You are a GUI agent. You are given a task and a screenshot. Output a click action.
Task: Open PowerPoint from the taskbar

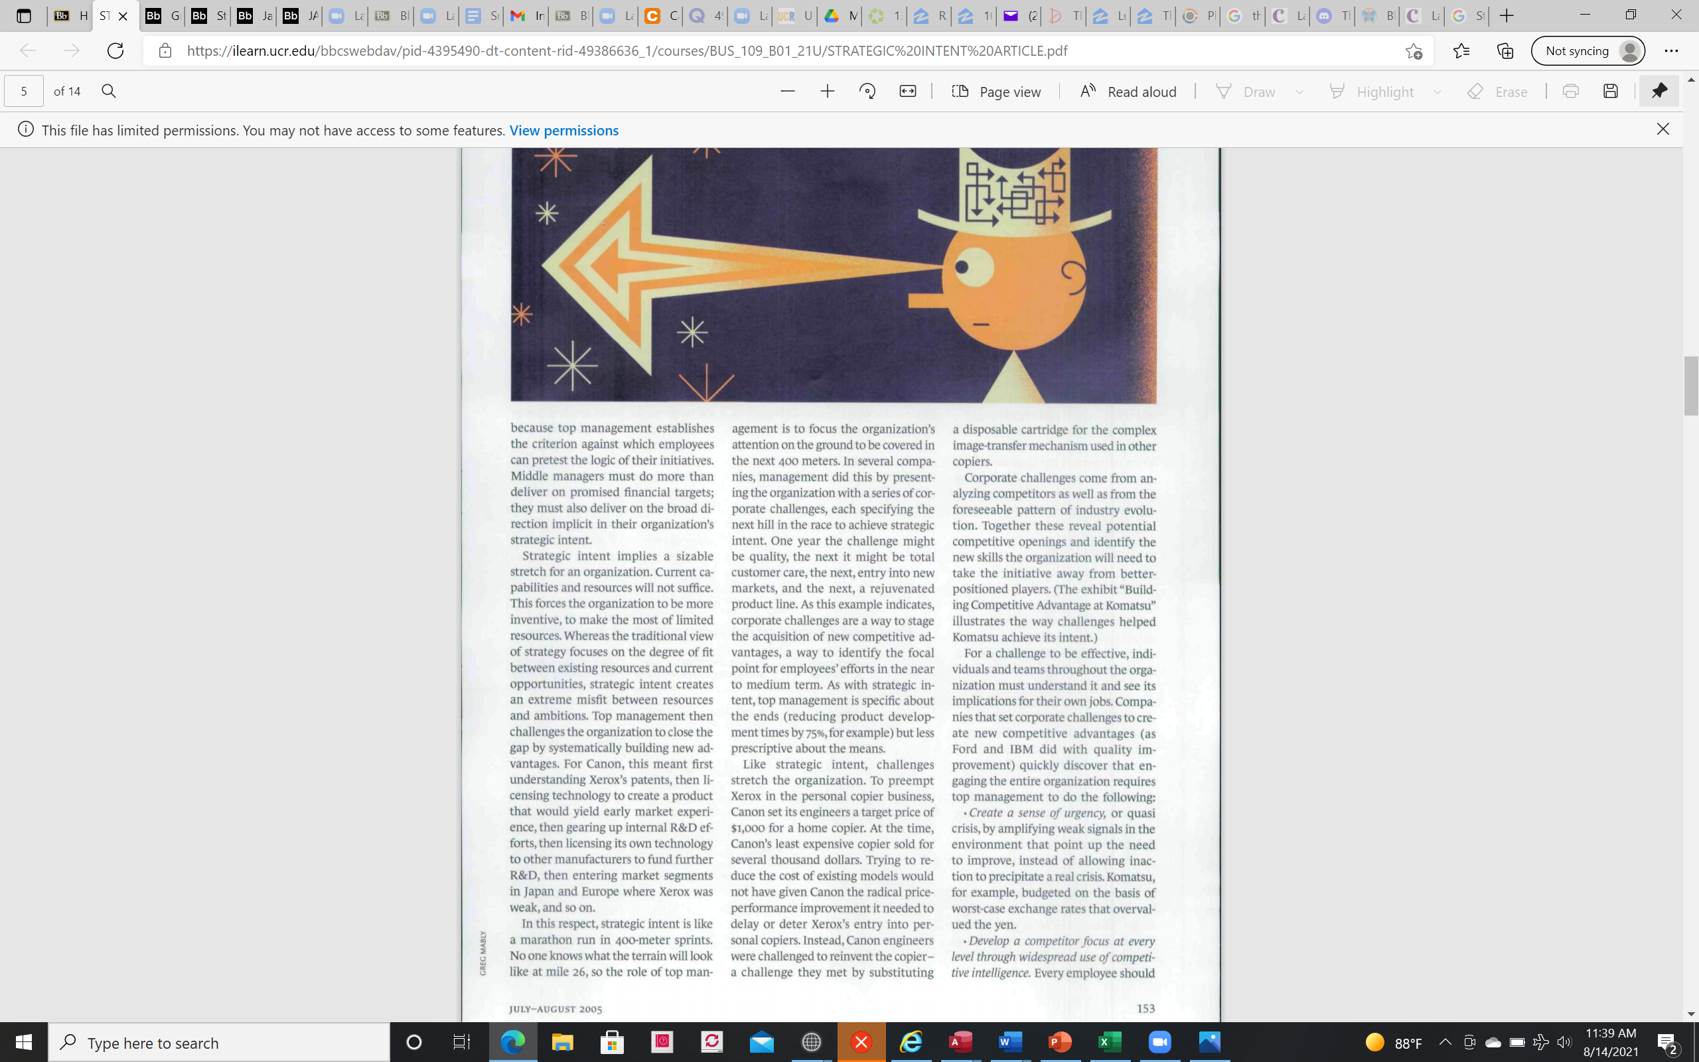click(1060, 1042)
